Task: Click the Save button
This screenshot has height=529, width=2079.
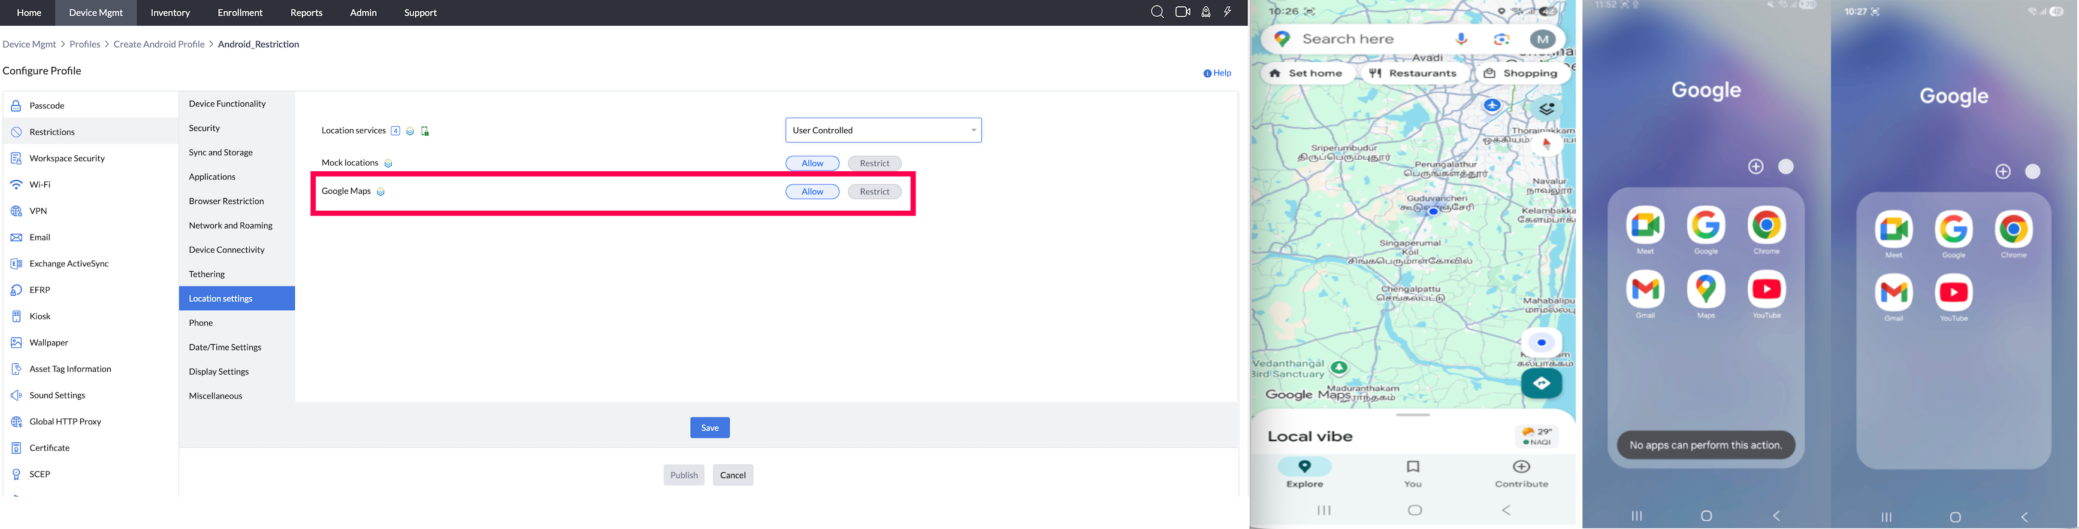Action: (710, 428)
